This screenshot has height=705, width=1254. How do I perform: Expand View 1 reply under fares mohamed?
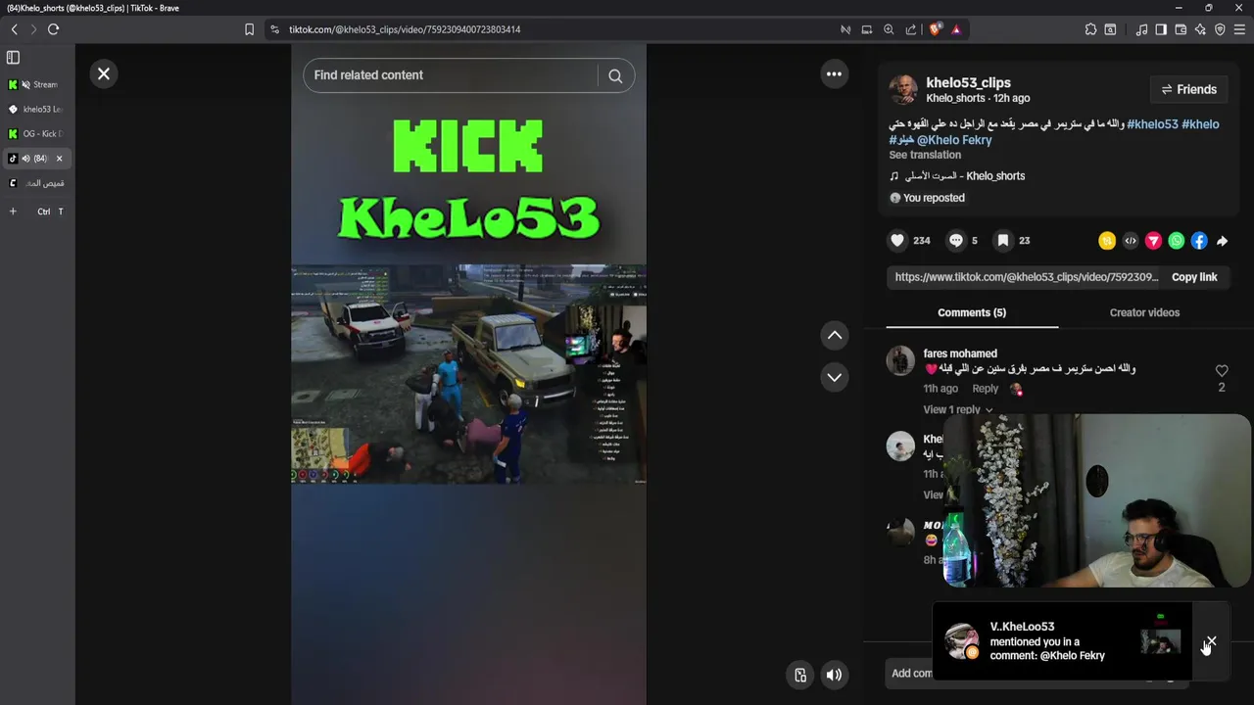point(957,409)
